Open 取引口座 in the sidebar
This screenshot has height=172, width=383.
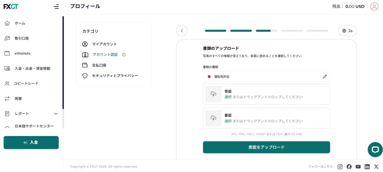click(22, 38)
